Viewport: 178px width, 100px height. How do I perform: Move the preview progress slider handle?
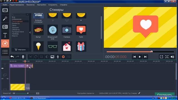tap(152, 52)
